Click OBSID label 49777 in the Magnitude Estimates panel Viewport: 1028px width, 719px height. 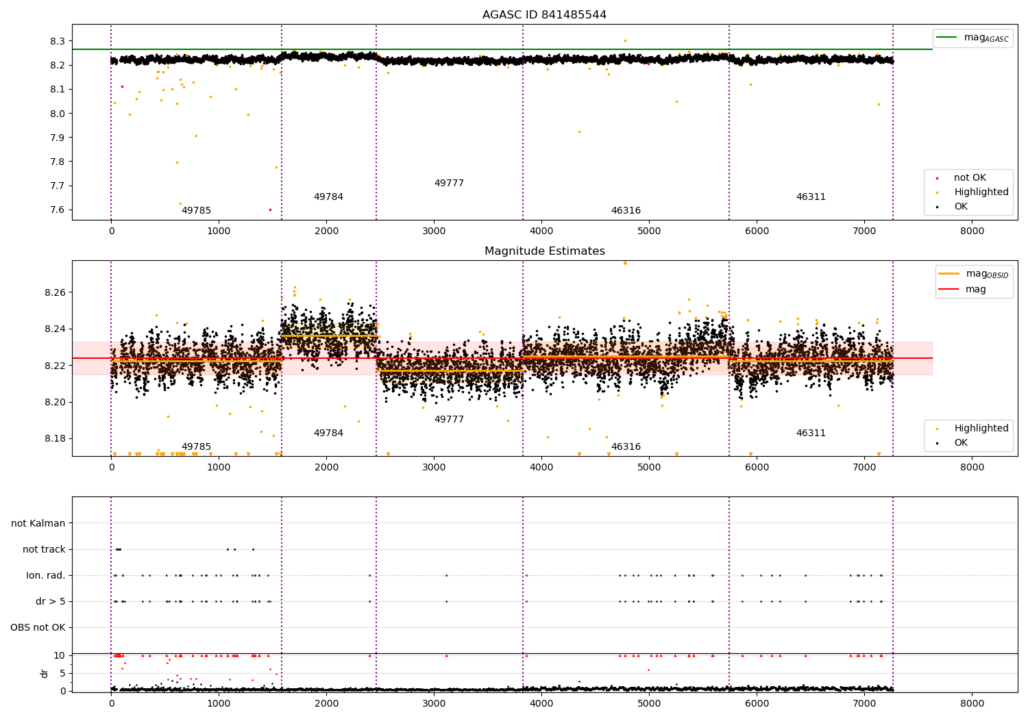tap(449, 420)
